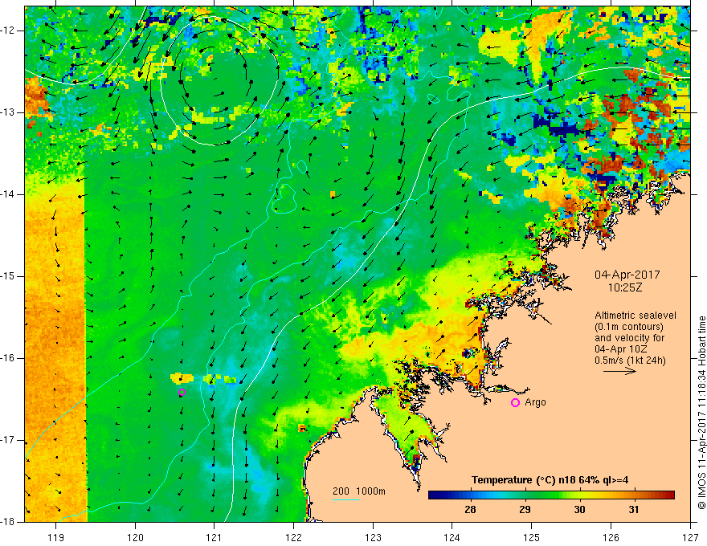Click latitude label -14
The width and height of the screenshot is (707, 546).
8,194
